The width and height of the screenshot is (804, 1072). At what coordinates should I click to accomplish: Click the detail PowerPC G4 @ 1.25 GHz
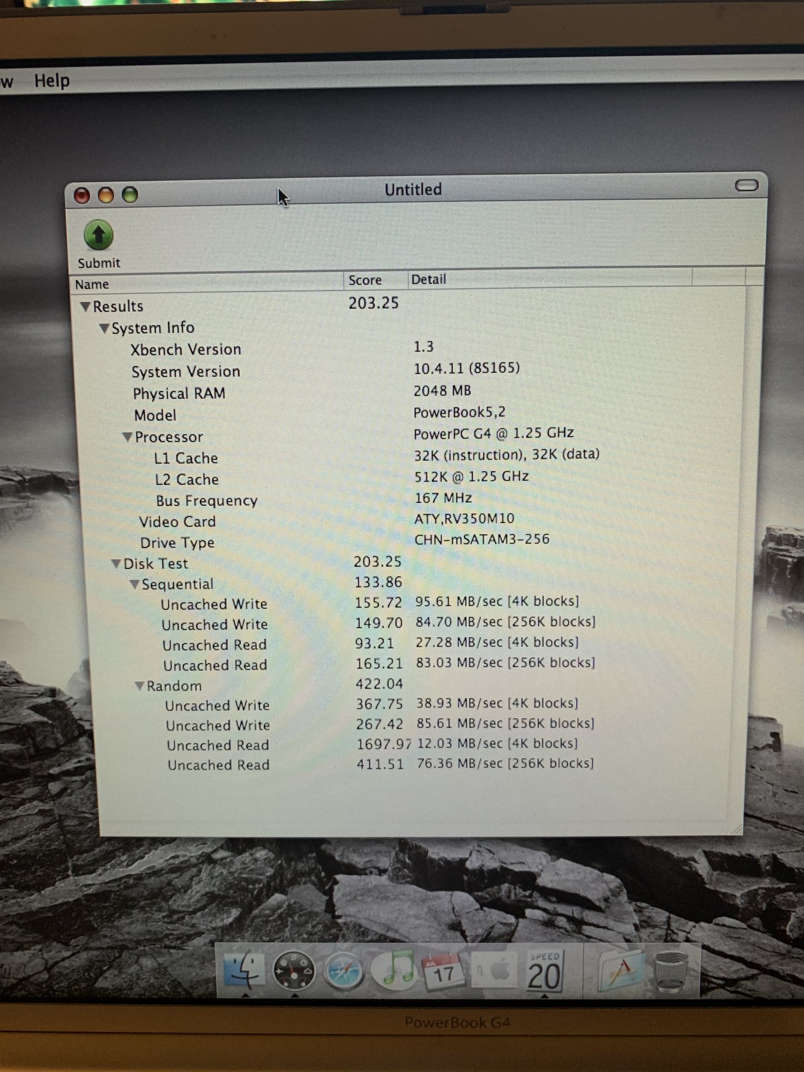coord(494,433)
